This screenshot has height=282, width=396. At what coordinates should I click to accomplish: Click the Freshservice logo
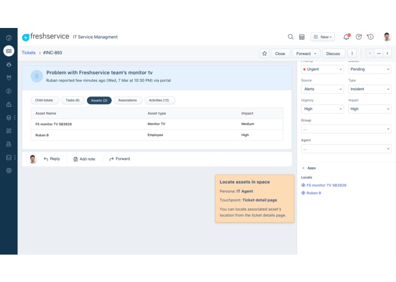(46, 37)
